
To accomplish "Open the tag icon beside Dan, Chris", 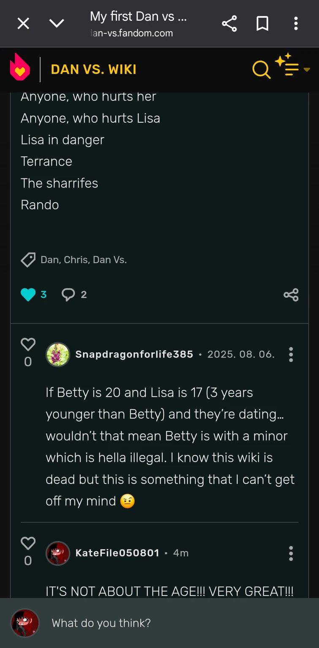I will click(x=28, y=260).
